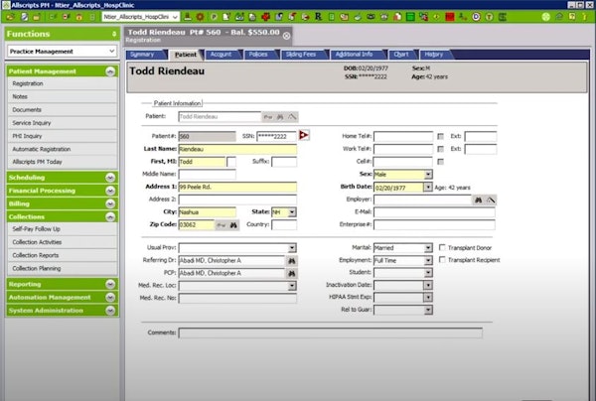Open the Rel to Guar dropdown
The height and width of the screenshot is (401, 596).
click(428, 311)
